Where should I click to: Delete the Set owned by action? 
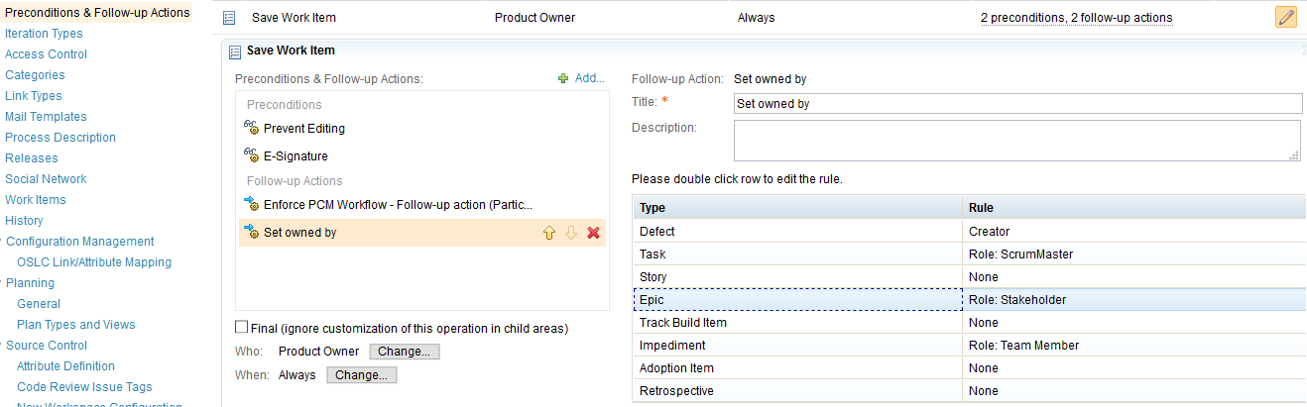[x=593, y=233]
